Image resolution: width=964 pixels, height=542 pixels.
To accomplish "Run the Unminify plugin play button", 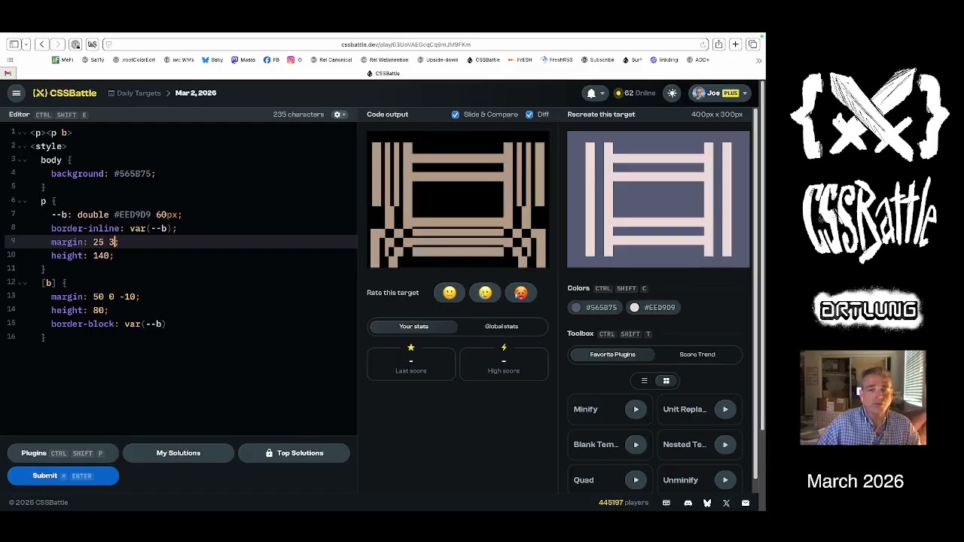I will [x=725, y=480].
